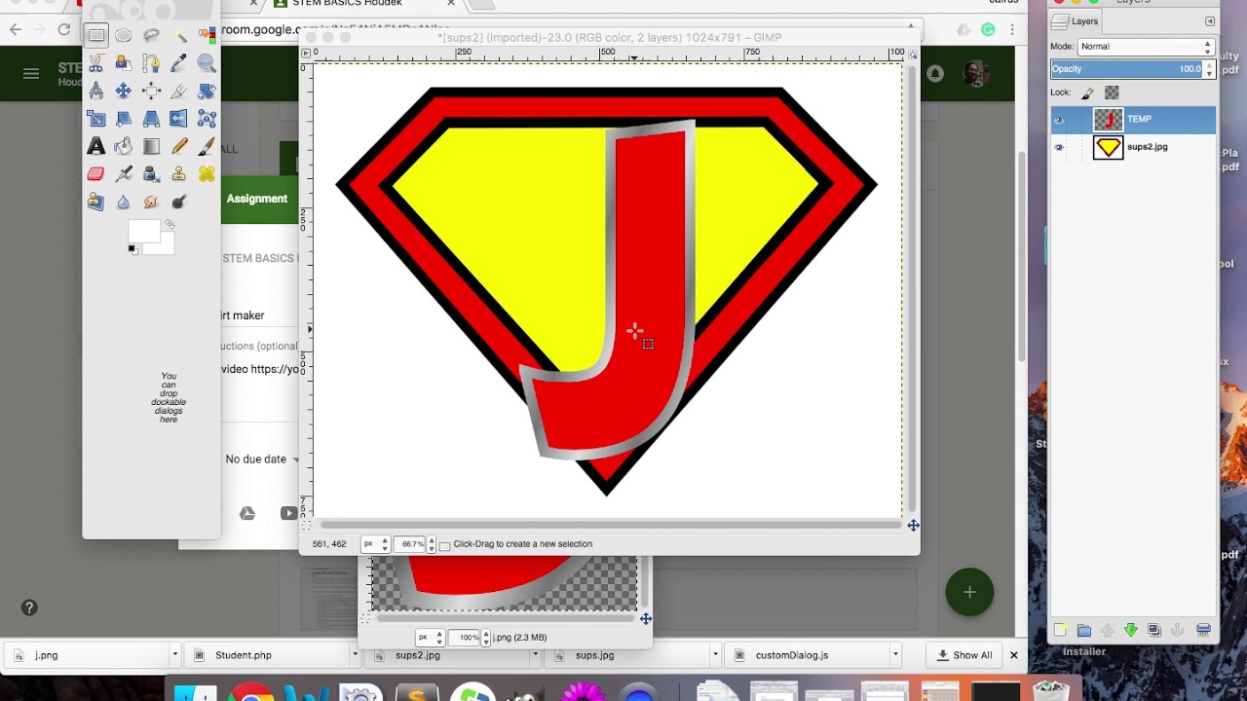This screenshot has height=701, width=1247.
Task: Select the Ellipse Select tool
Action: (x=123, y=35)
